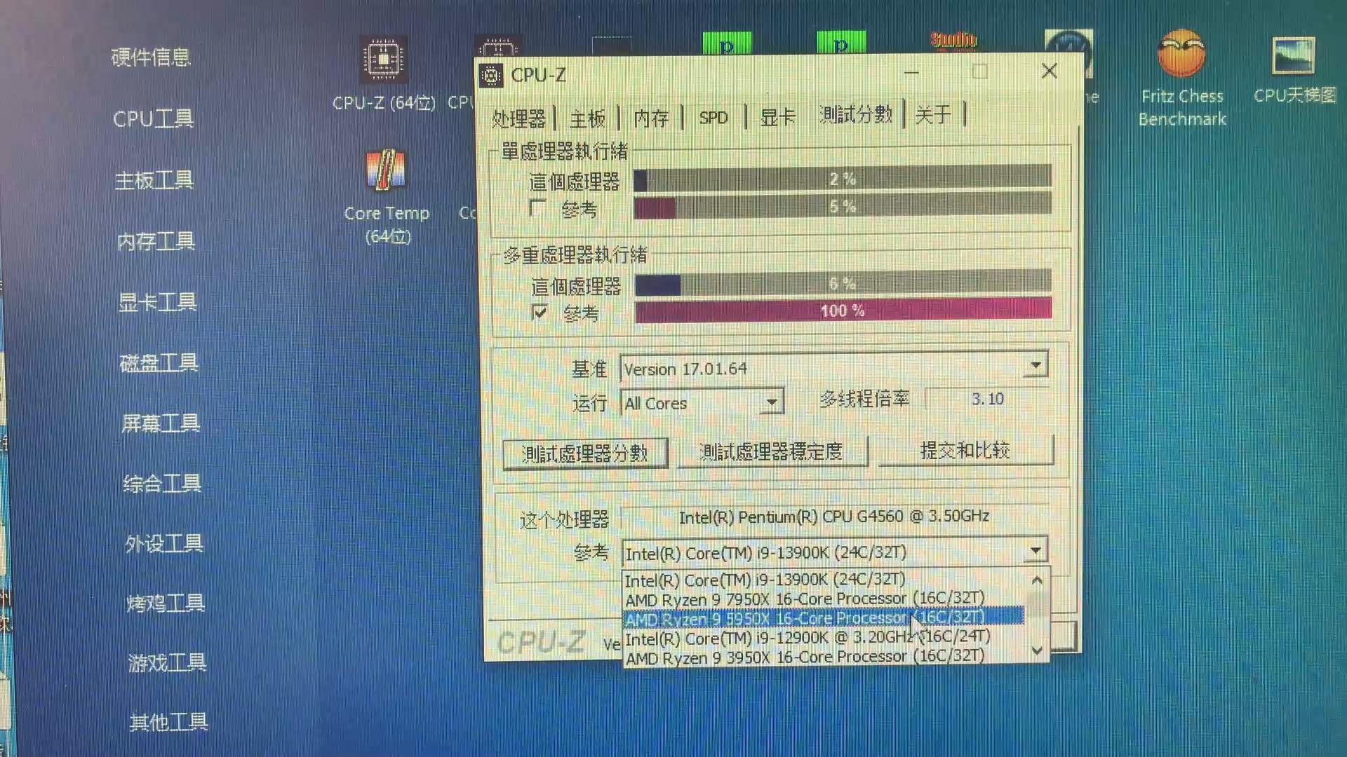This screenshot has width=1347, height=757.
Task: Switch to 显卡 tab in CPU-Z
Action: click(x=777, y=116)
